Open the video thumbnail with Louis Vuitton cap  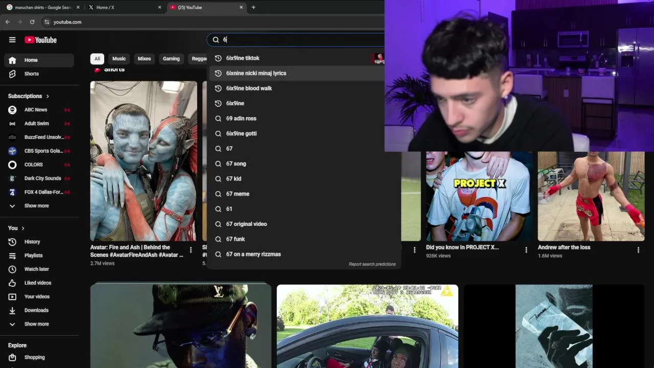click(181, 326)
